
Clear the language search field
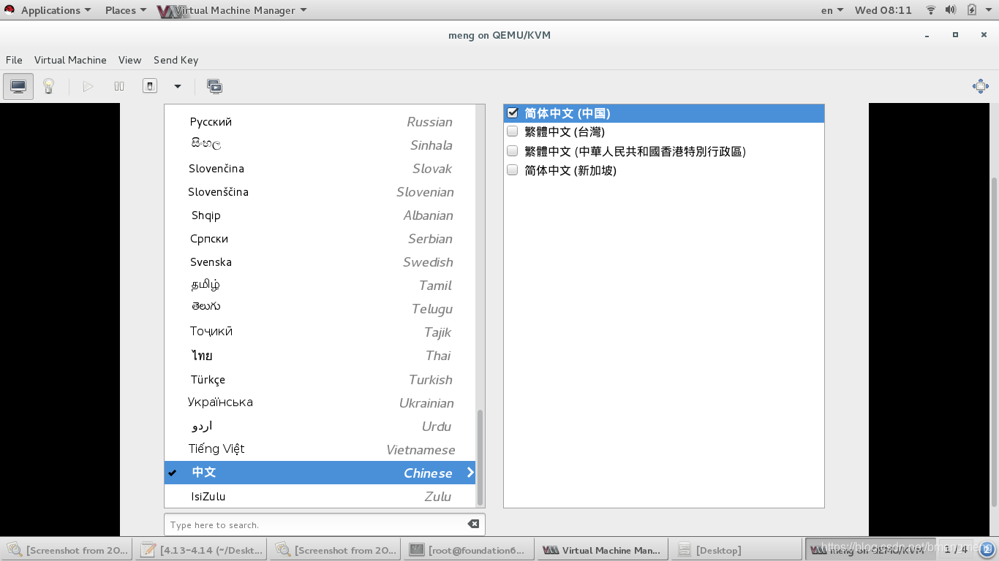click(x=473, y=524)
